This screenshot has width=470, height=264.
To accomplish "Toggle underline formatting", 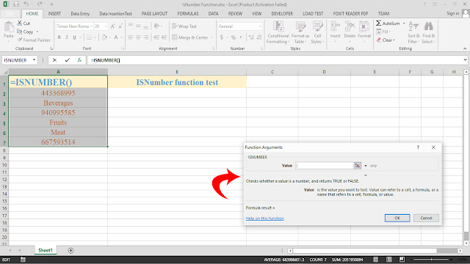I will (74, 37).
